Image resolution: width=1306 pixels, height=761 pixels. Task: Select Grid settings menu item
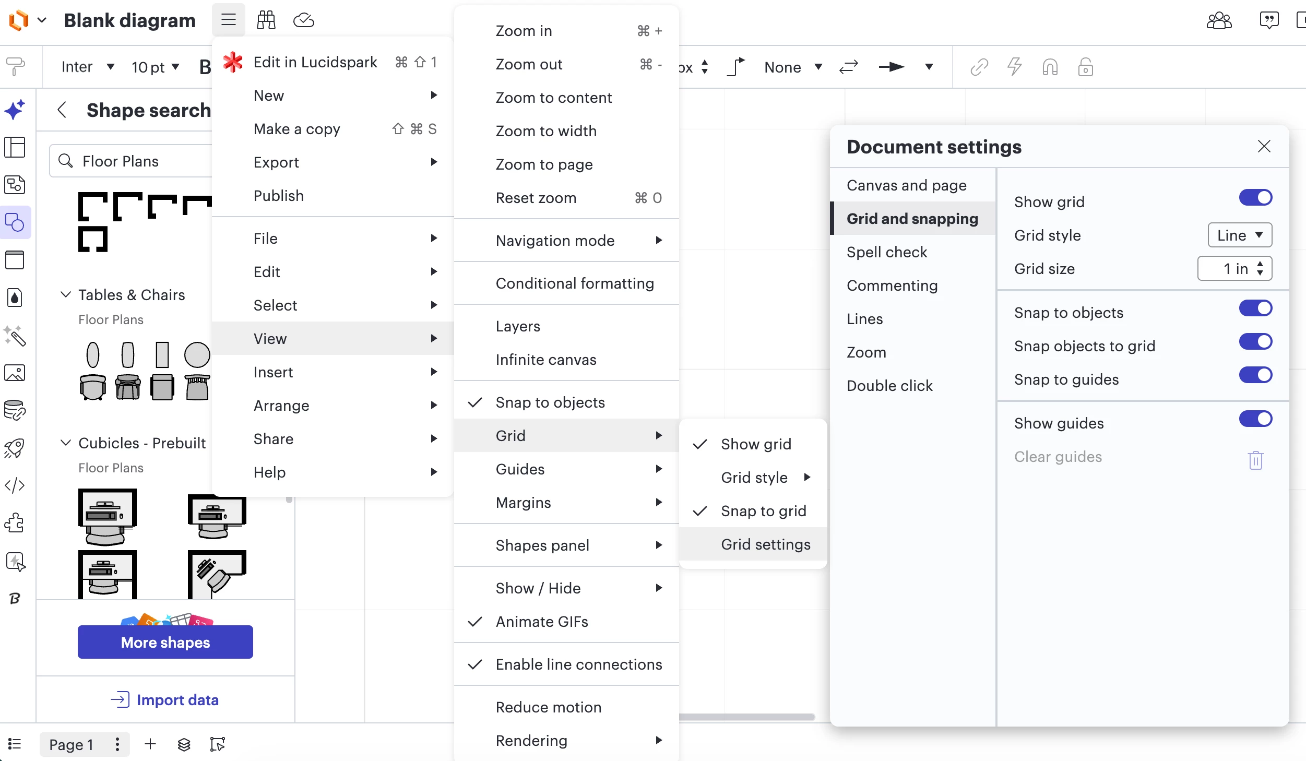765,544
